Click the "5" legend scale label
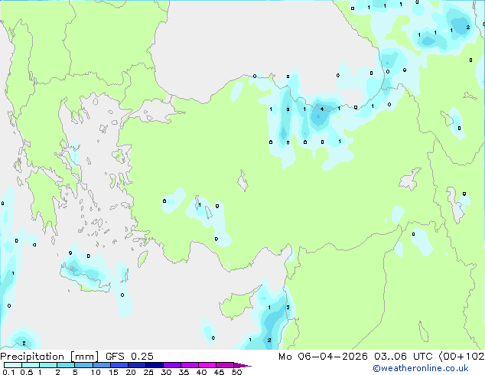 75,372
